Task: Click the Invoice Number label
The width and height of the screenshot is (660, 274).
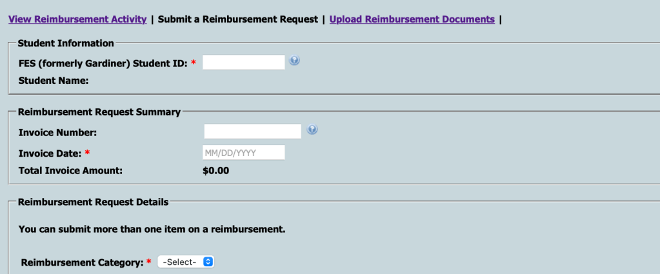Action: click(57, 133)
